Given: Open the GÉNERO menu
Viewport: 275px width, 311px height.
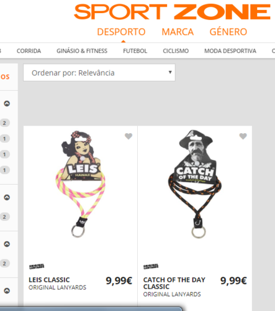Looking at the screenshot, I should click(228, 32).
